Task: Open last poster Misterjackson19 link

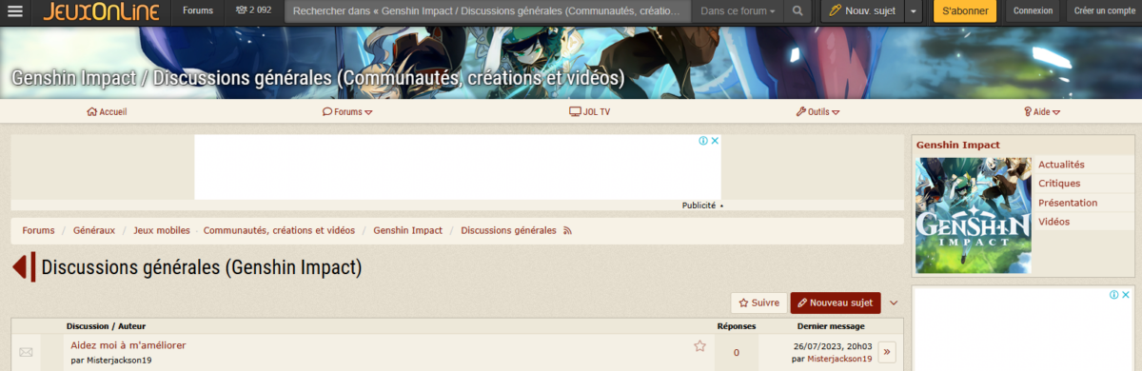Action: [x=839, y=359]
